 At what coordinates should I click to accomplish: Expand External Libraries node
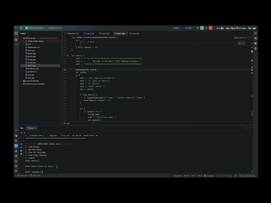click(x=22, y=81)
